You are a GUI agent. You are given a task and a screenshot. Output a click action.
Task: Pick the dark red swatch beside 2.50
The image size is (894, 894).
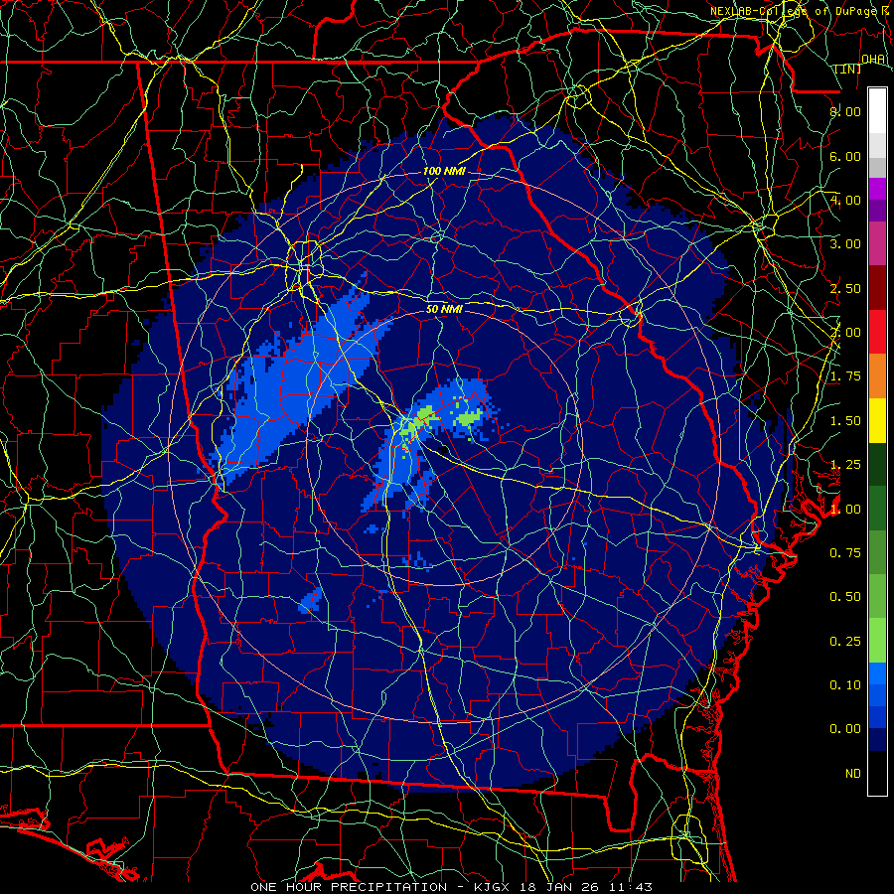pyautogui.click(x=877, y=288)
